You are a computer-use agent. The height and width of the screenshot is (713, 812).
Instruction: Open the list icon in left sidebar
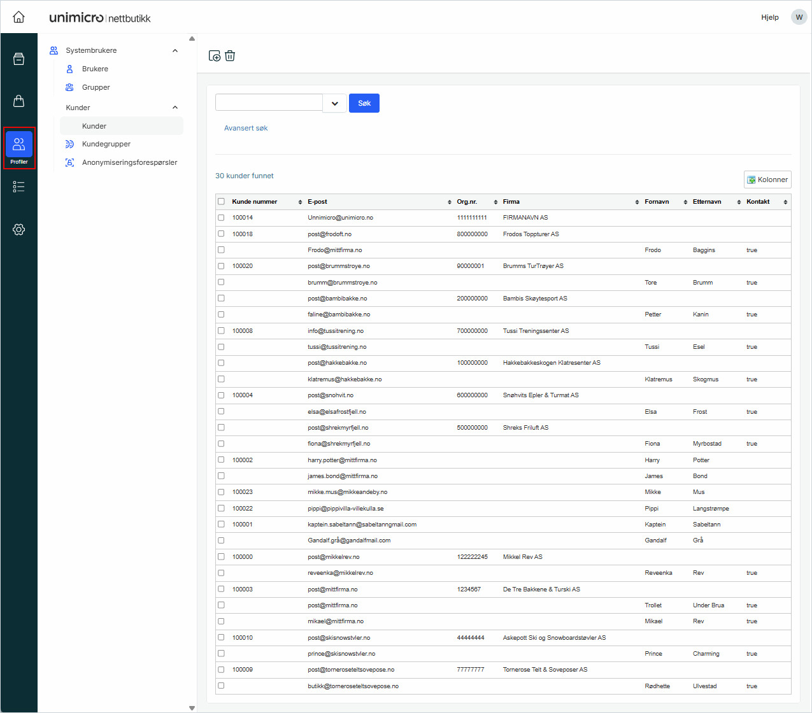pyautogui.click(x=18, y=187)
